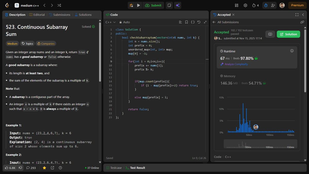Open the notes icon next to Submit
The height and width of the screenshot is (174, 309).
pyautogui.click(x=169, y=5)
